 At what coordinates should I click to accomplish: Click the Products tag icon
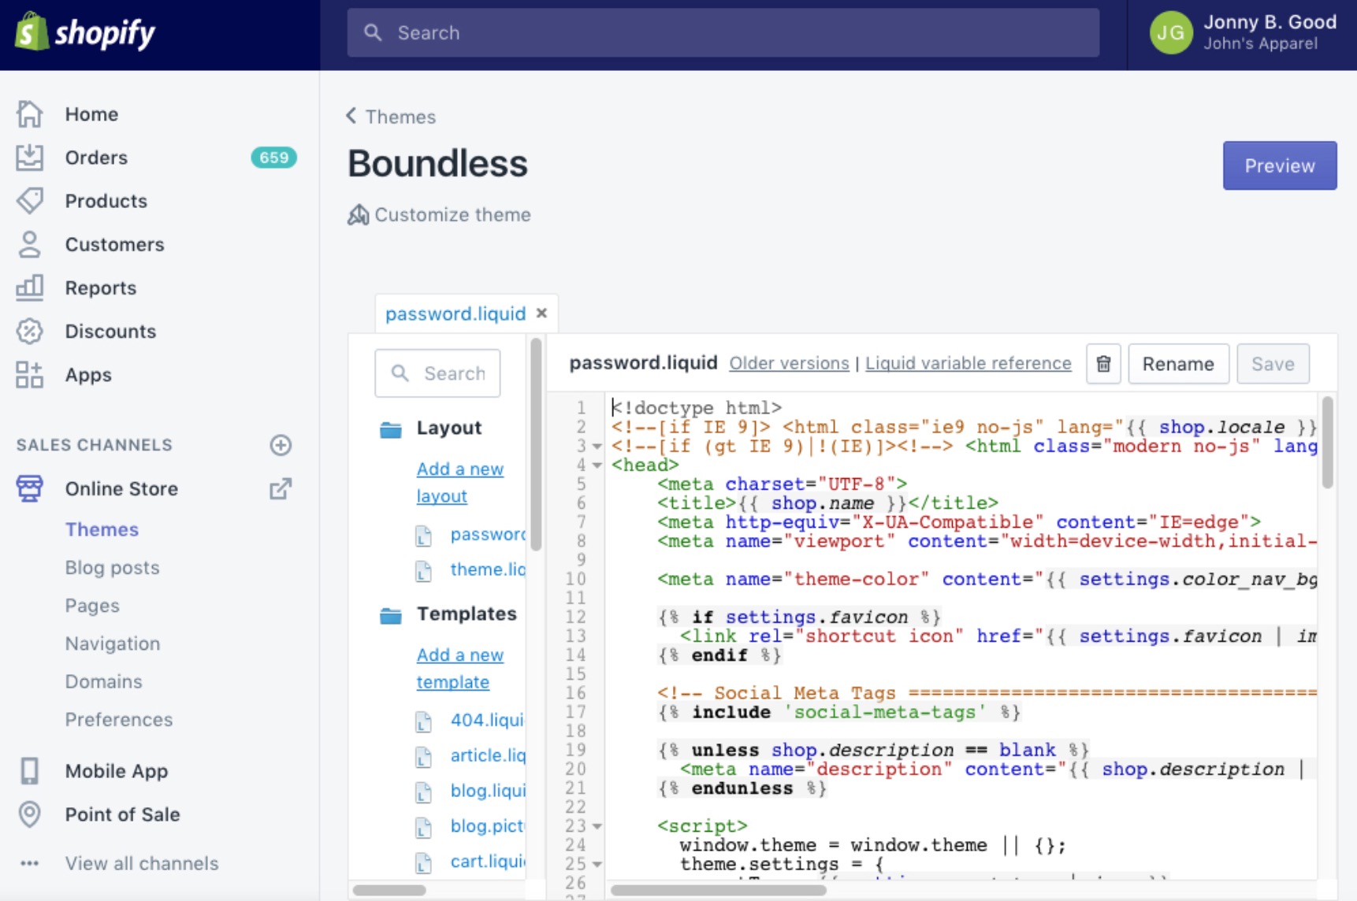click(x=29, y=201)
